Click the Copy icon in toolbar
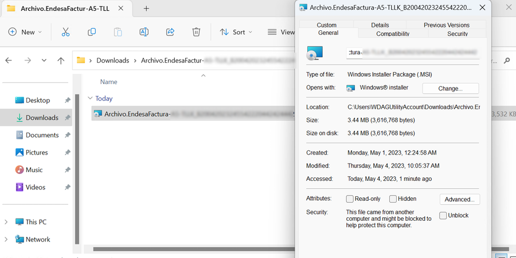This screenshot has width=516, height=258. [x=92, y=32]
